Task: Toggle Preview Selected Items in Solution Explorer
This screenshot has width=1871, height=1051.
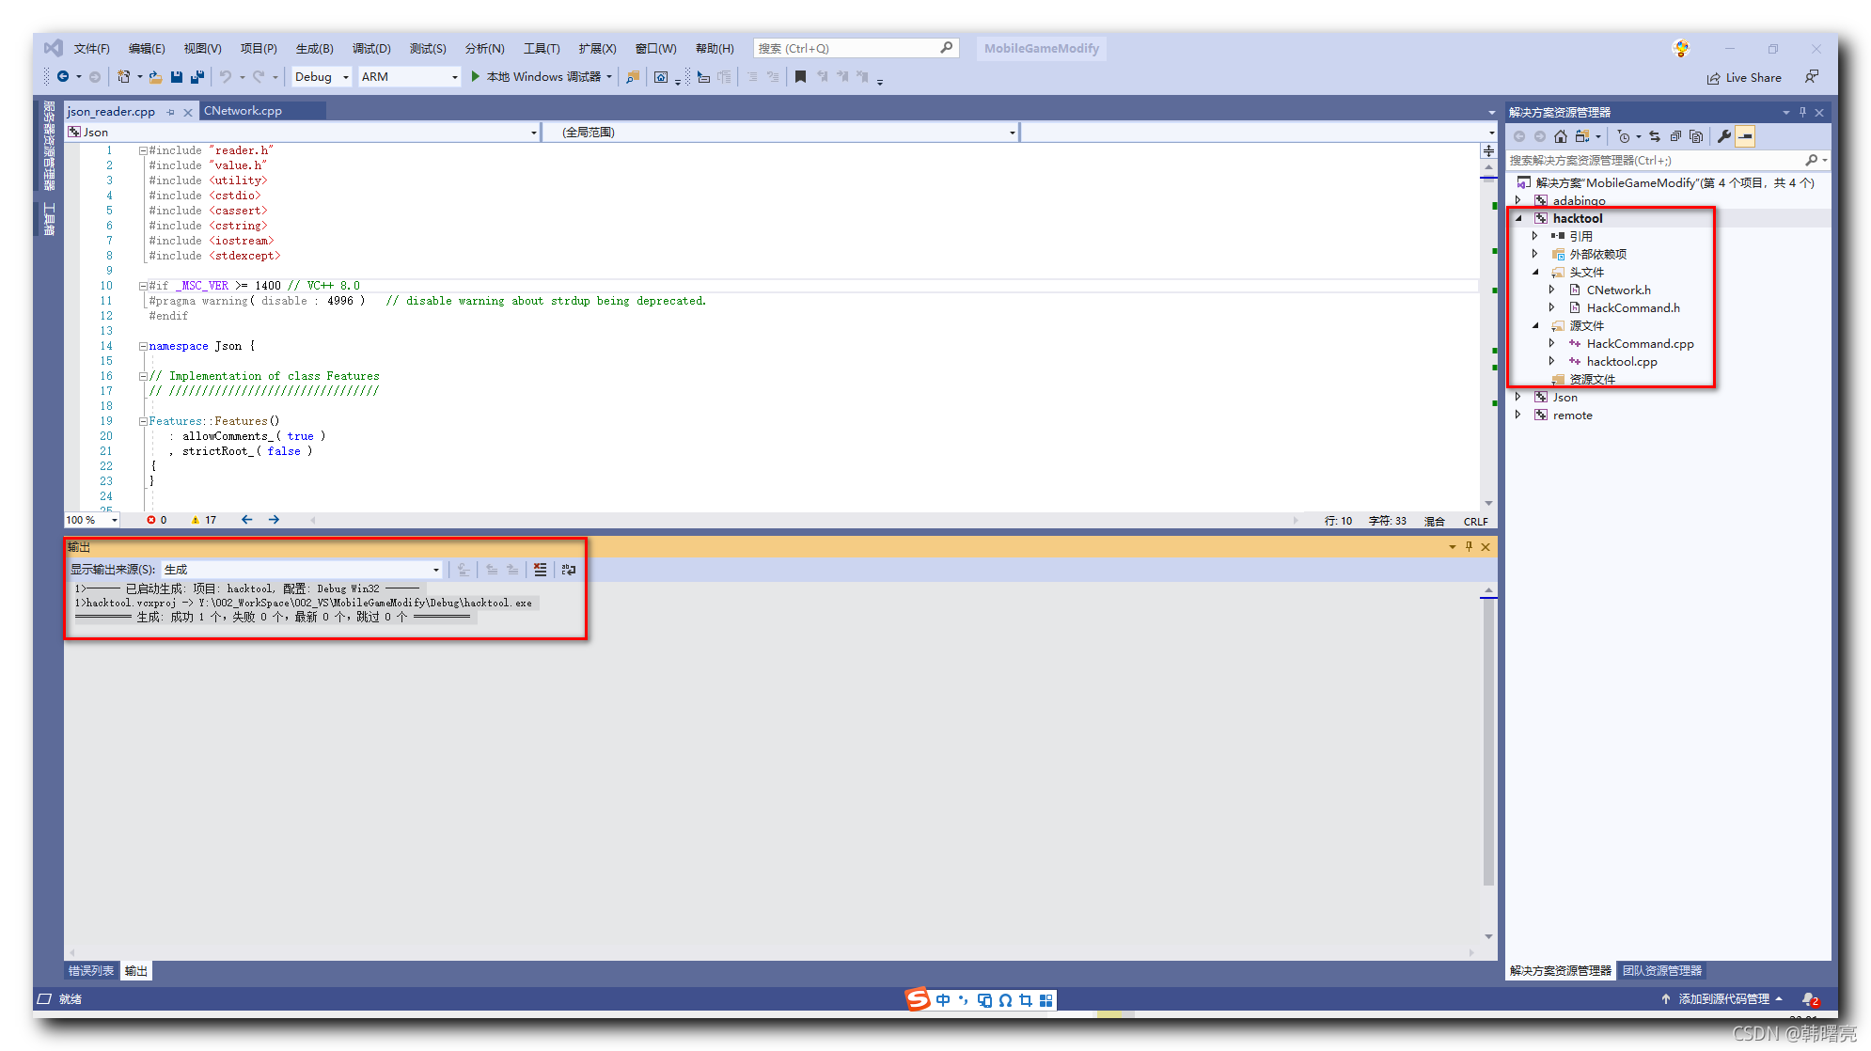Action: click(1745, 137)
